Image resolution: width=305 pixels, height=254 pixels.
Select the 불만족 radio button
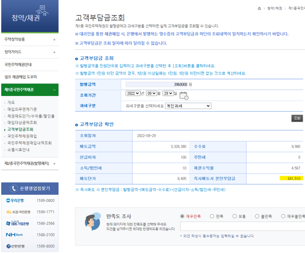coord(257,216)
